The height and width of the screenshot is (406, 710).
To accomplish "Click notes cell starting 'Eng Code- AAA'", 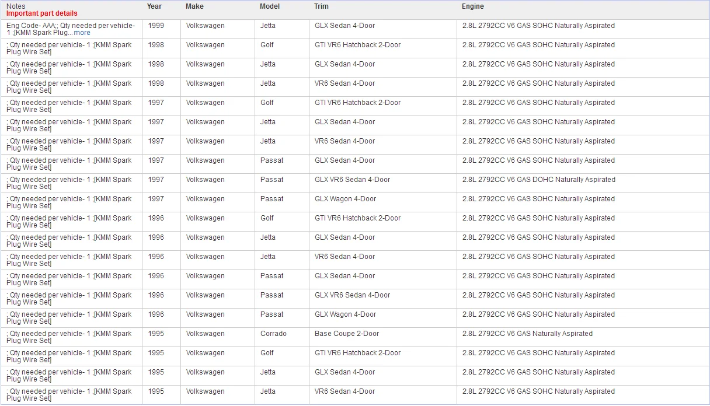I will (71, 29).
